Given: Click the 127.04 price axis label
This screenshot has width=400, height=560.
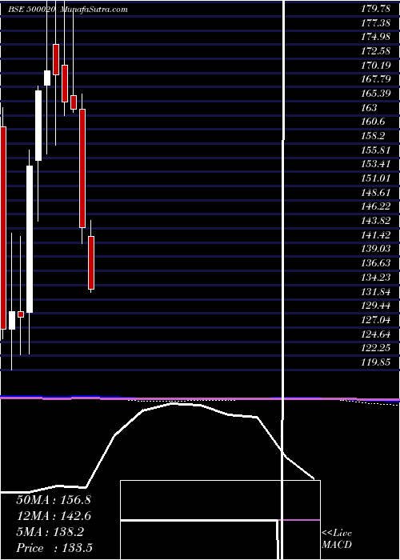Looking at the screenshot, I should (376, 320).
